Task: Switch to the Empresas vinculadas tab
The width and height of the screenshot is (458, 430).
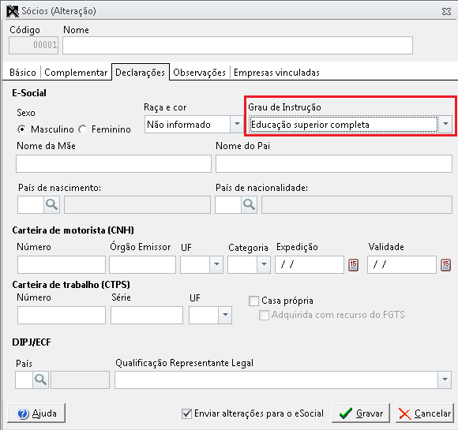Action: click(x=276, y=73)
